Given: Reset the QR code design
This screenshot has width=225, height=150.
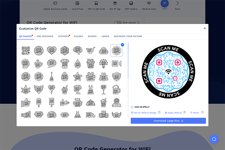Looking at the screenshot, I should pyautogui.click(x=195, y=113).
